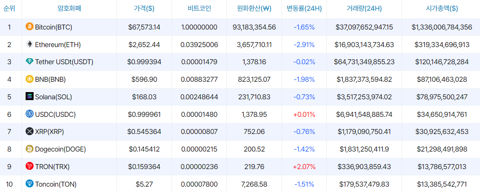
Task: Click Solana market cap $78,975,500,247
Action: pos(442,97)
